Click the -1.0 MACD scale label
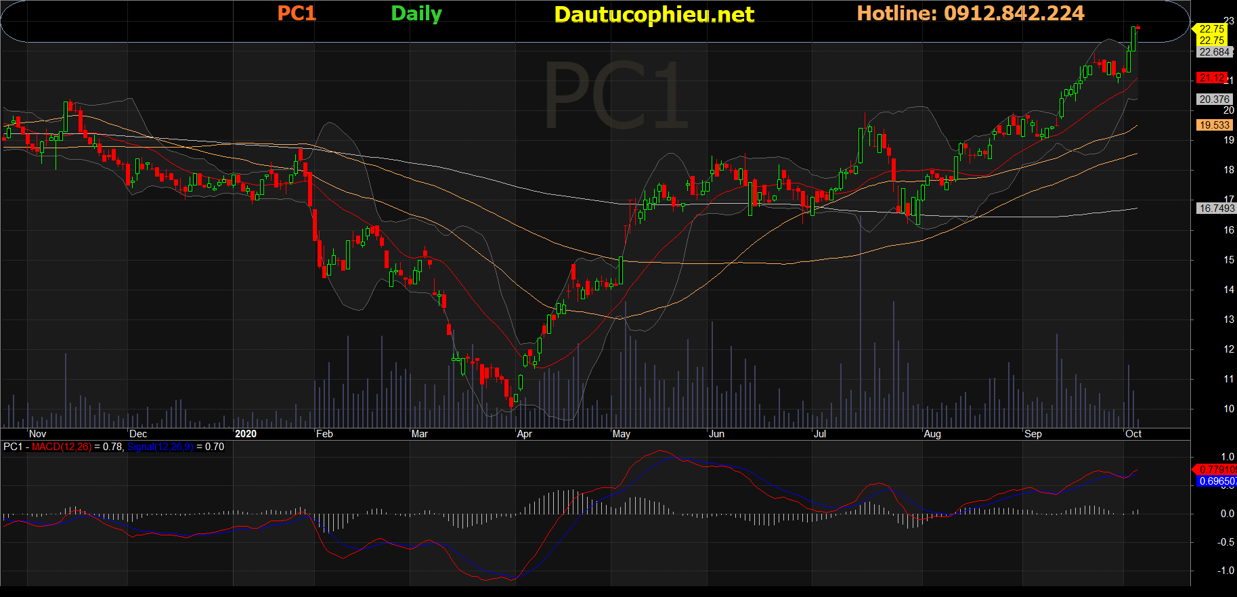The width and height of the screenshot is (1237, 597). click(x=1226, y=571)
